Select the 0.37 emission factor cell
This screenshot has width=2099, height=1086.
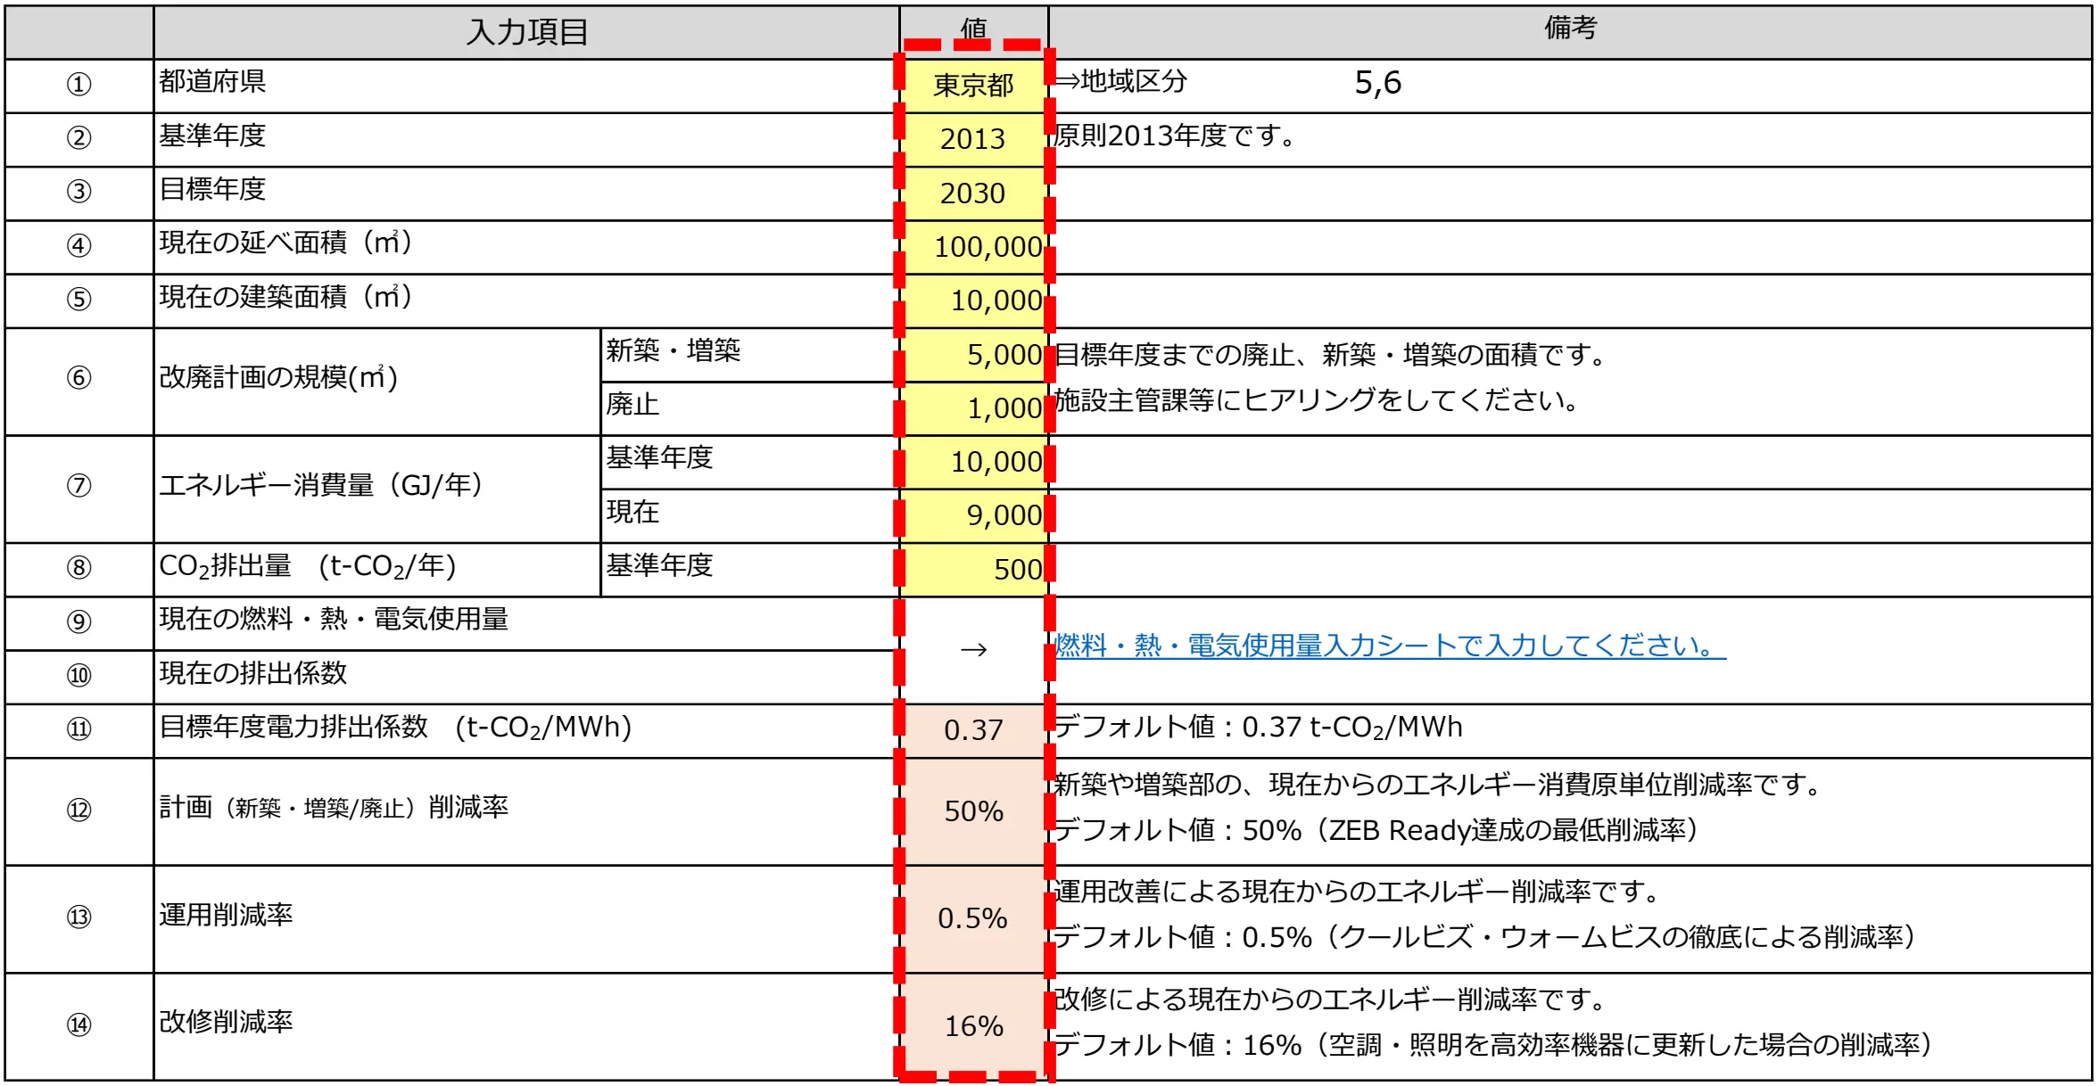pos(973,730)
